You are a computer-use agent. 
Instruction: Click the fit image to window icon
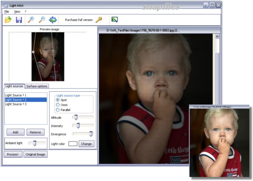point(53,20)
